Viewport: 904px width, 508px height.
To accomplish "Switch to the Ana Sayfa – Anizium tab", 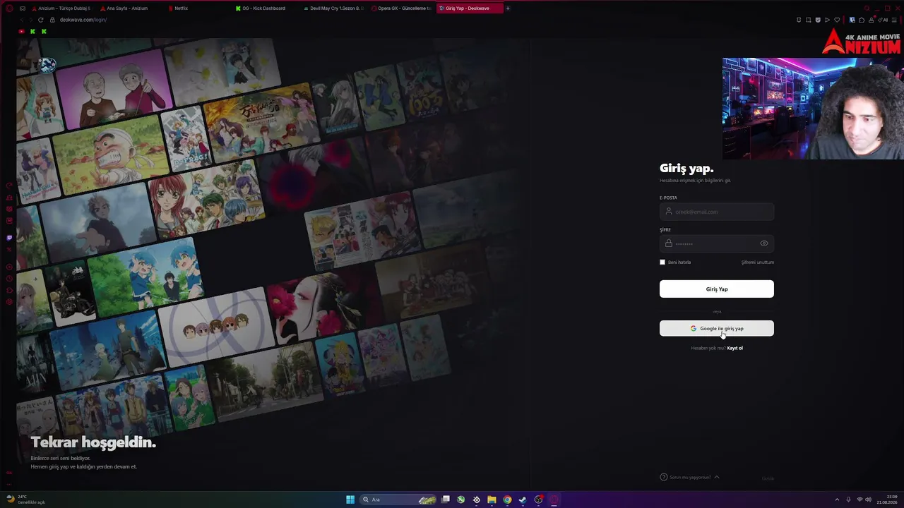I will pos(128,8).
